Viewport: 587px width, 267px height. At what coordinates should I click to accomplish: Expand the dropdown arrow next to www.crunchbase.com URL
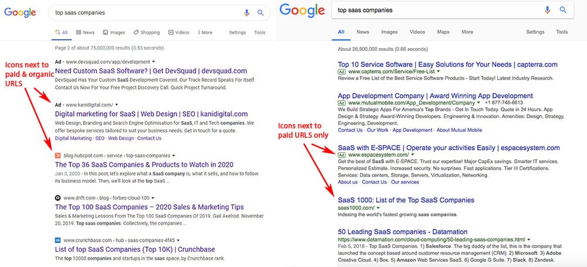(x=178, y=241)
